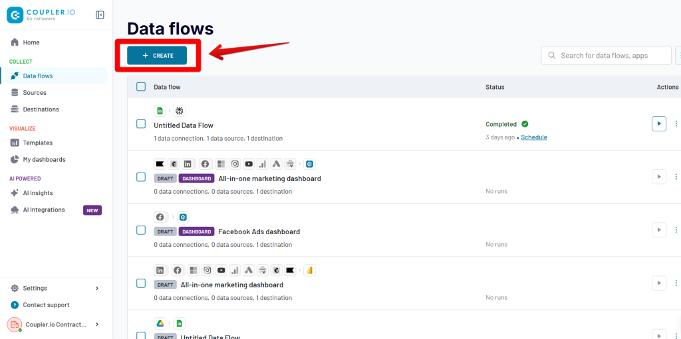Screen dimensions: 681x339
Task: Click the DASHBOARD badge on Facebook Ads row
Action: tap(196, 232)
